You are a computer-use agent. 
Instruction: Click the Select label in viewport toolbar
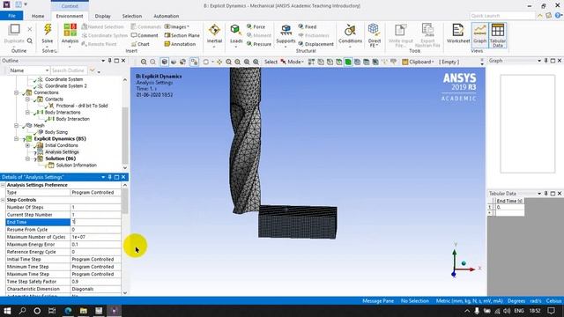(x=271, y=62)
